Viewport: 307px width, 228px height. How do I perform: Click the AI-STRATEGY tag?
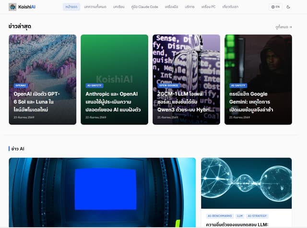(257, 216)
